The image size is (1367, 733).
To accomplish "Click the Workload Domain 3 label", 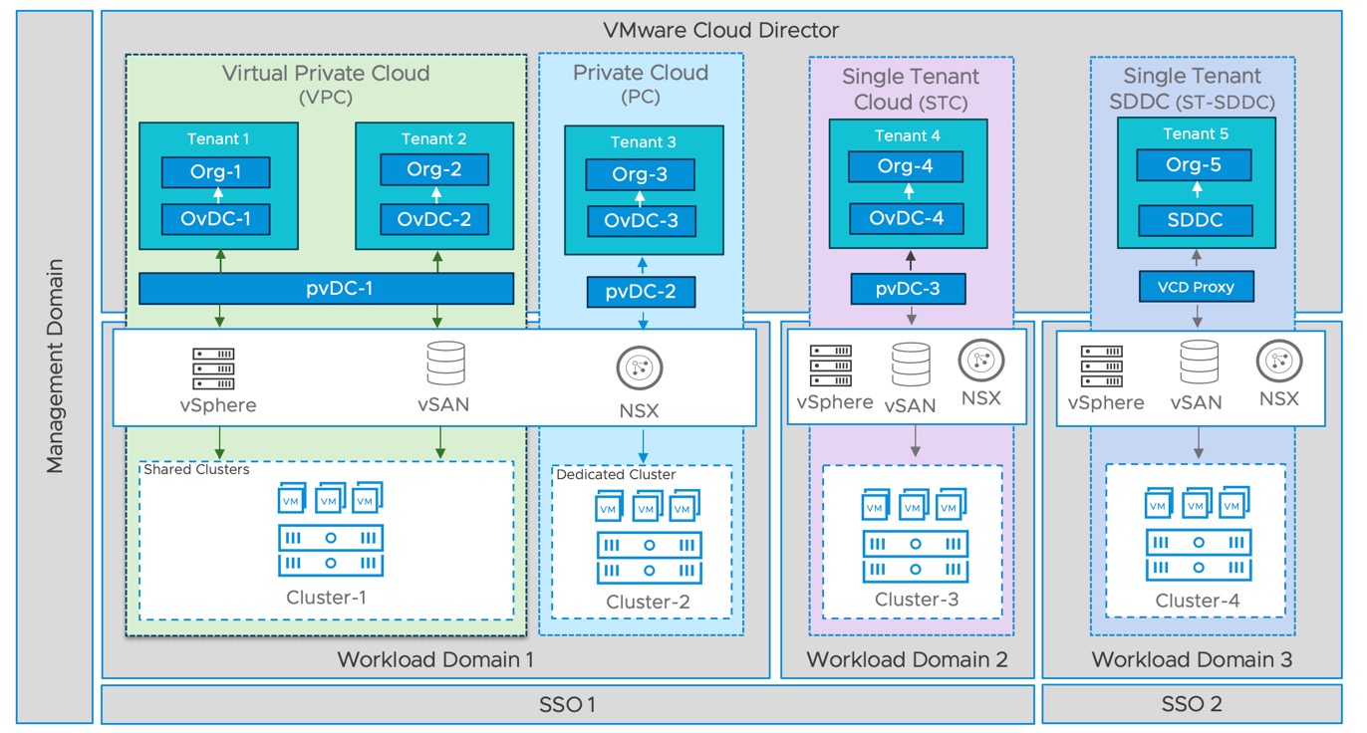I will tap(1192, 659).
